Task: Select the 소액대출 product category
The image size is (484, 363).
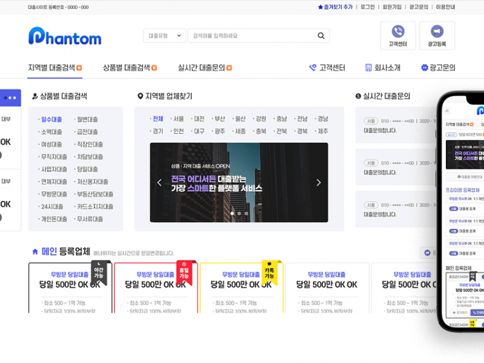Action: (x=51, y=132)
